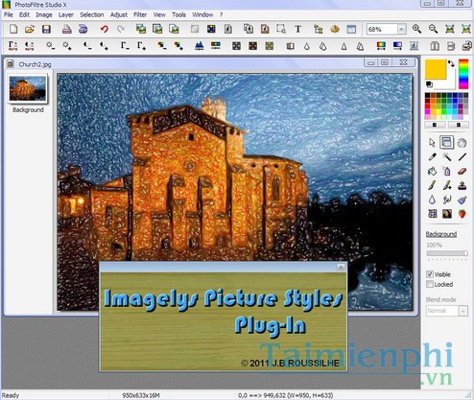
Task: Reset default colors black-white icon
Action: tap(429, 84)
